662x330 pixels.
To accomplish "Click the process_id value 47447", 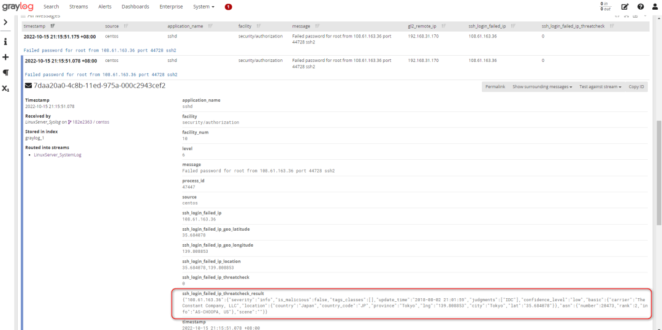I will pos(188,187).
